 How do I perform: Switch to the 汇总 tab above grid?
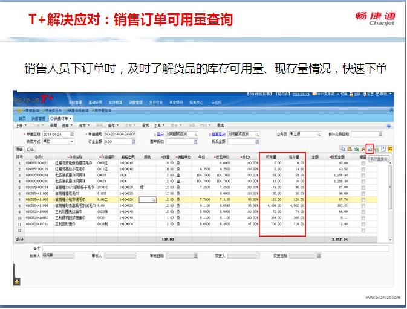point(30,150)
